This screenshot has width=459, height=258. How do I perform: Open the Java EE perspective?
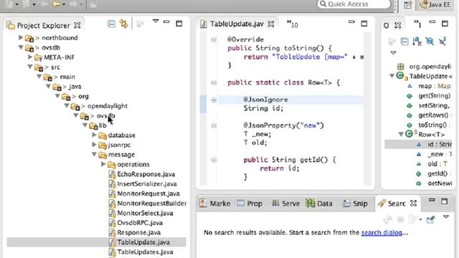click(435, 5)
